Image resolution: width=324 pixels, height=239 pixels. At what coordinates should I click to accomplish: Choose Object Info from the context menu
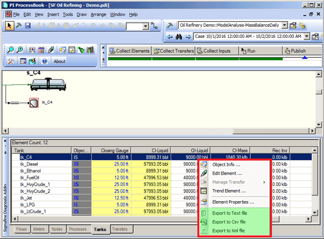pyautogui.click(x=235, y=165)
